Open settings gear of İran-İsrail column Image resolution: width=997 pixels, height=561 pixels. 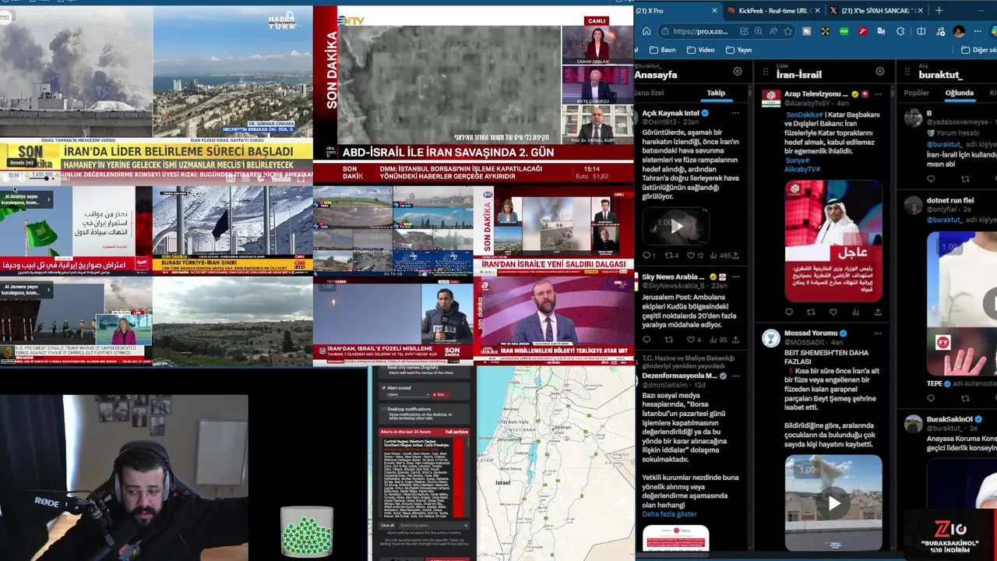tap(879, 72)
